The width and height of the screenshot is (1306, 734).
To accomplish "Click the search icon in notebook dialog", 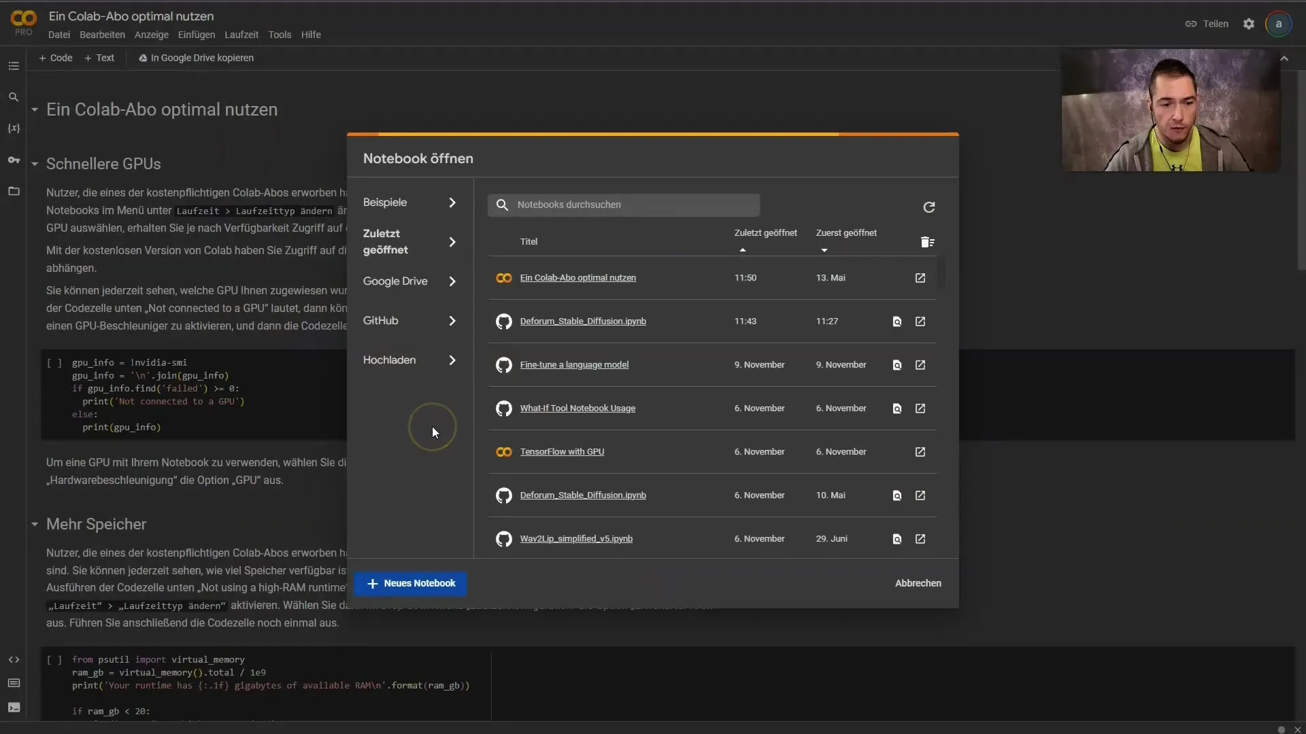I will tap(502, 205).
